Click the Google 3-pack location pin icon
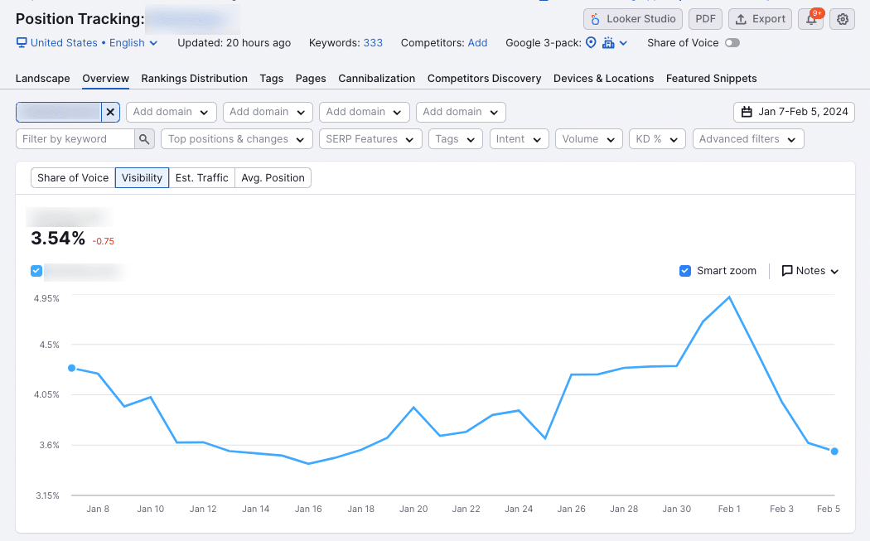Image resolution: width=870 pixels, height=541 pixels. (x=591, y=43)
